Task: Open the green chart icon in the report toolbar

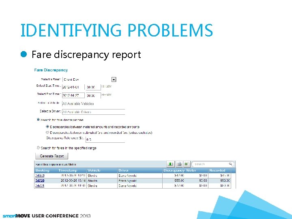Action: click(x=170, y=164)
